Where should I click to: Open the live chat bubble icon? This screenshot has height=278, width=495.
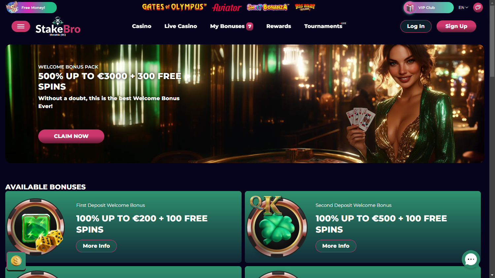[x=471, y=259]
